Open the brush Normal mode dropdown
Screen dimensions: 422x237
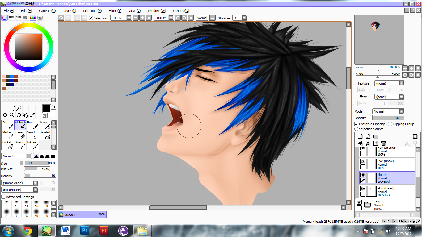pos(29,156)
